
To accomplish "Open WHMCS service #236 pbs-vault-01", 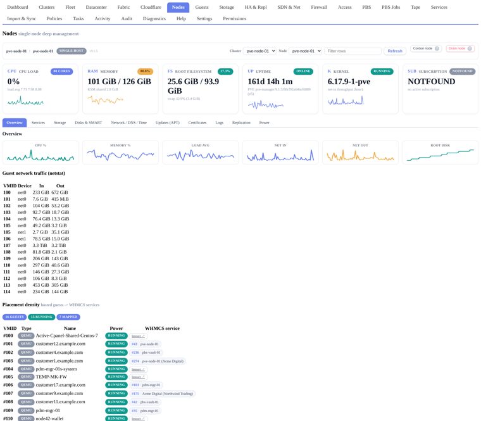I will 146,353.
